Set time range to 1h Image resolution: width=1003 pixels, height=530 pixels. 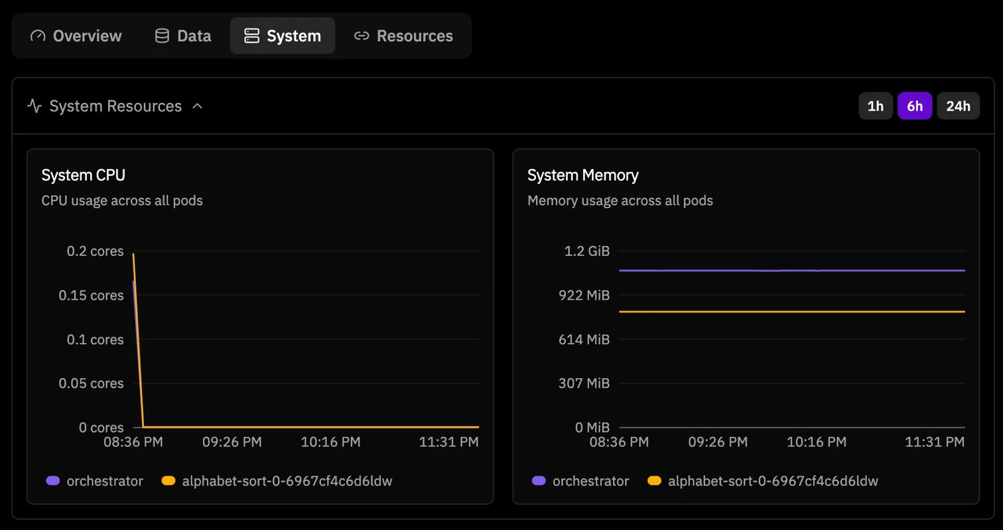coord(876,106)
